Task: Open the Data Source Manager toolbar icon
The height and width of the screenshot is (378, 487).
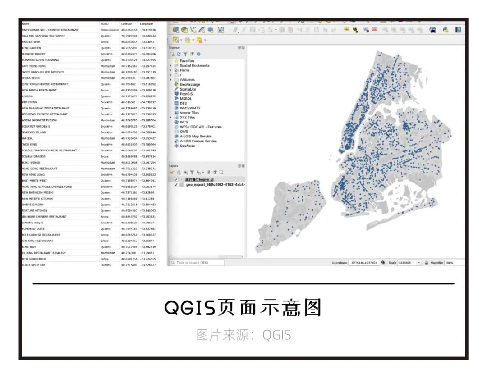Action: coord(175,29)
